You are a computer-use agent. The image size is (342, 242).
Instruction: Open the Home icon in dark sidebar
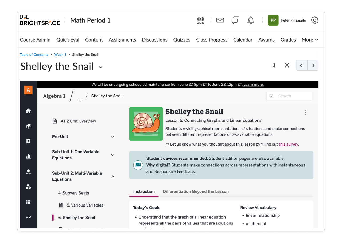click(28, 111)
